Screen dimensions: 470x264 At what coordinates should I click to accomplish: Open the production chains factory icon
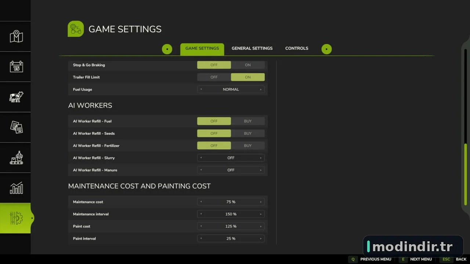tap(16, 158)
